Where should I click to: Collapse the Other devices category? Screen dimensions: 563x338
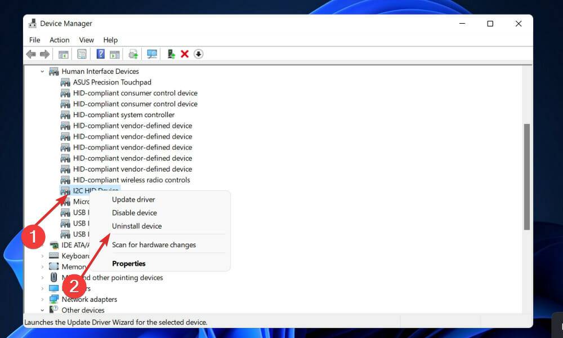click(43, 310)
